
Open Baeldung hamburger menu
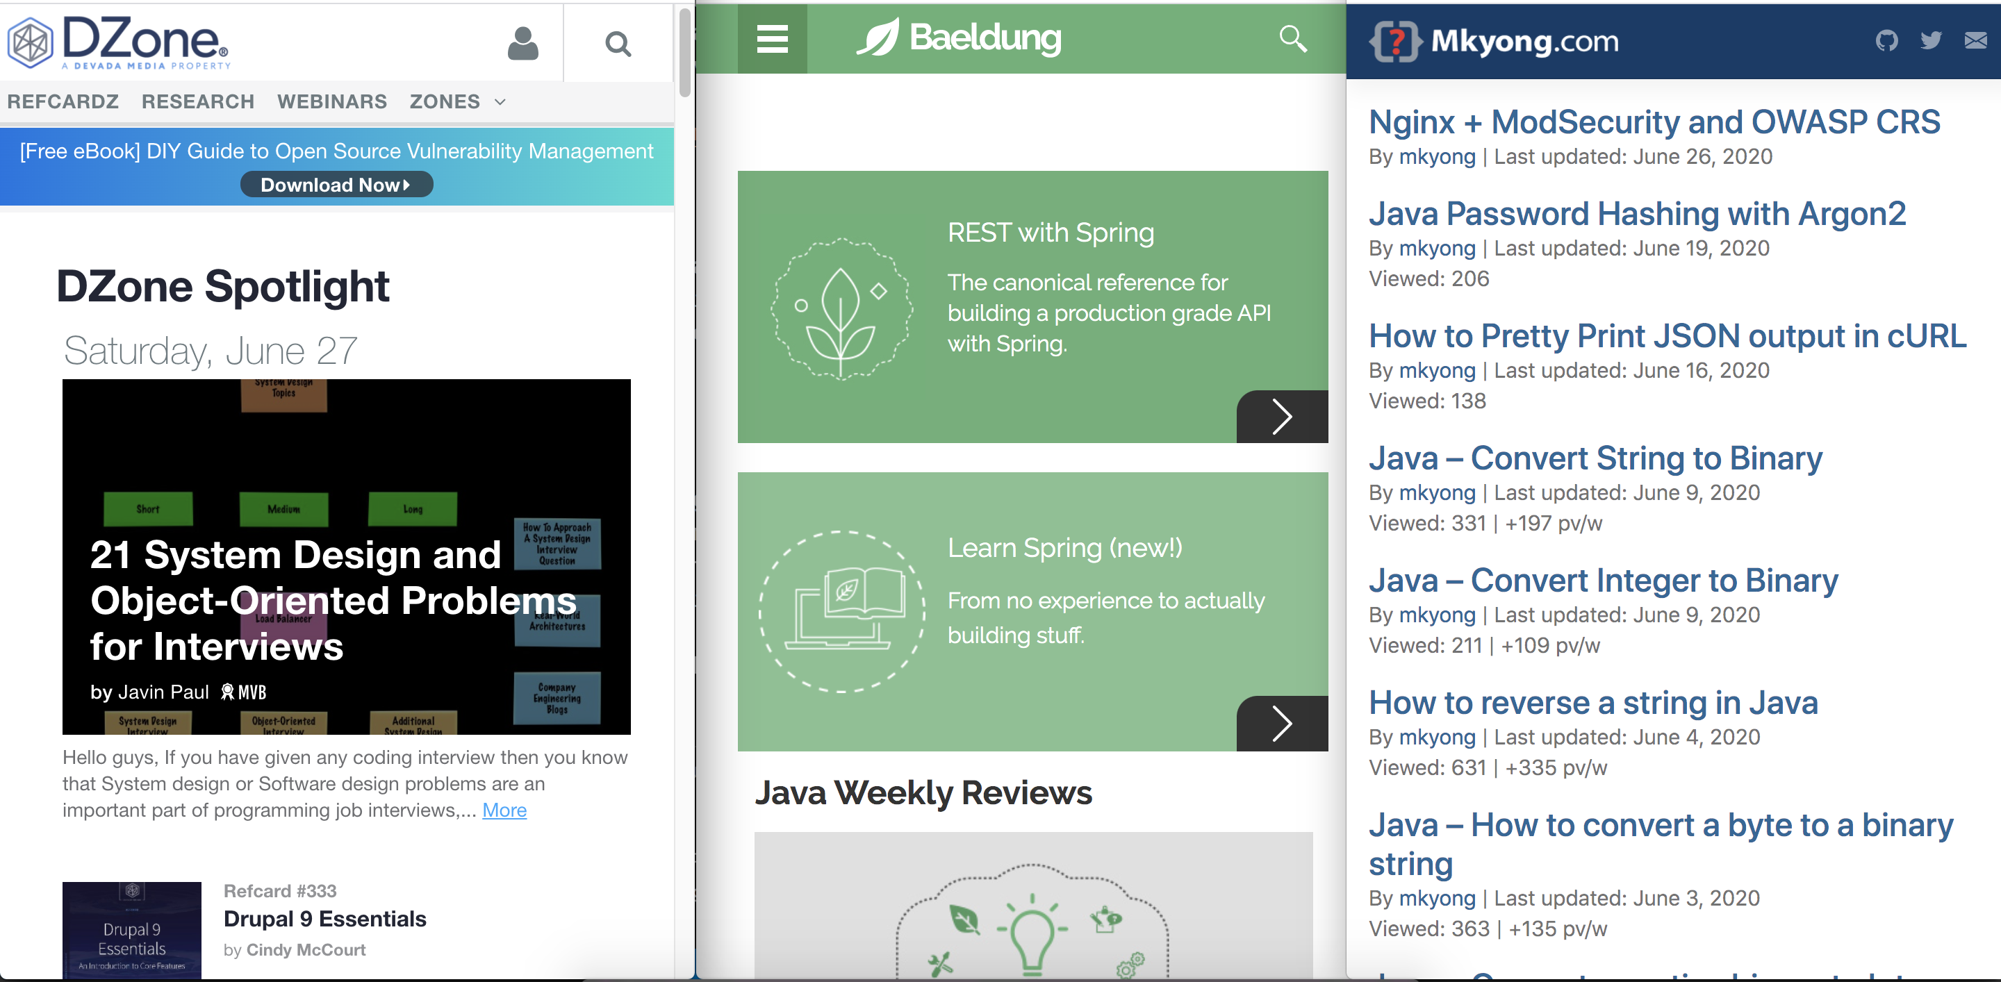772,39
